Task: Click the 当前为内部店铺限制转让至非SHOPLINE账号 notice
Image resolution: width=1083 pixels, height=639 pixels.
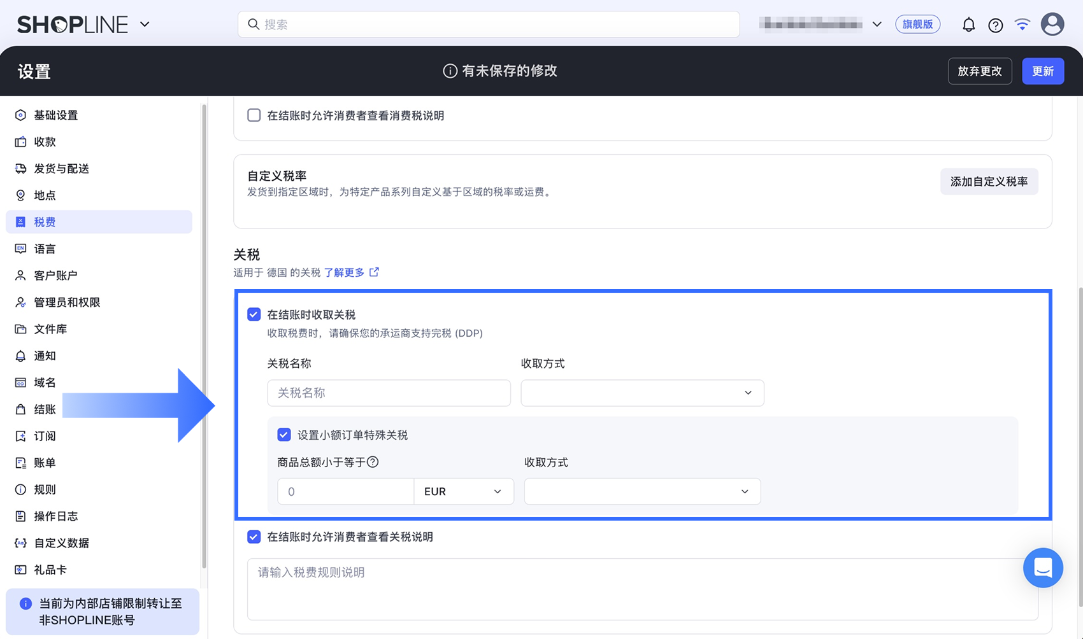Action: tap(103, 612)
